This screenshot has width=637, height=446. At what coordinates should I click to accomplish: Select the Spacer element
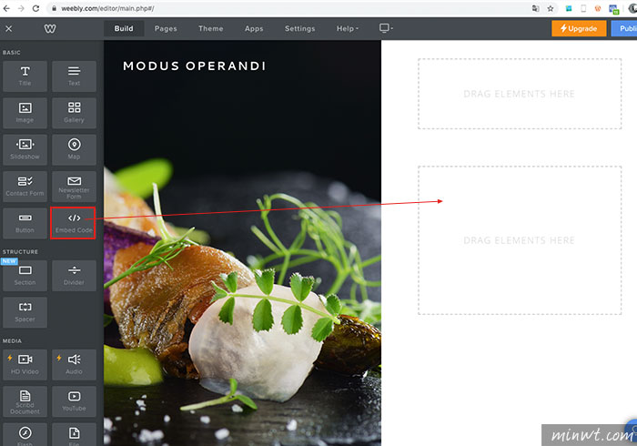pos(25,312)
